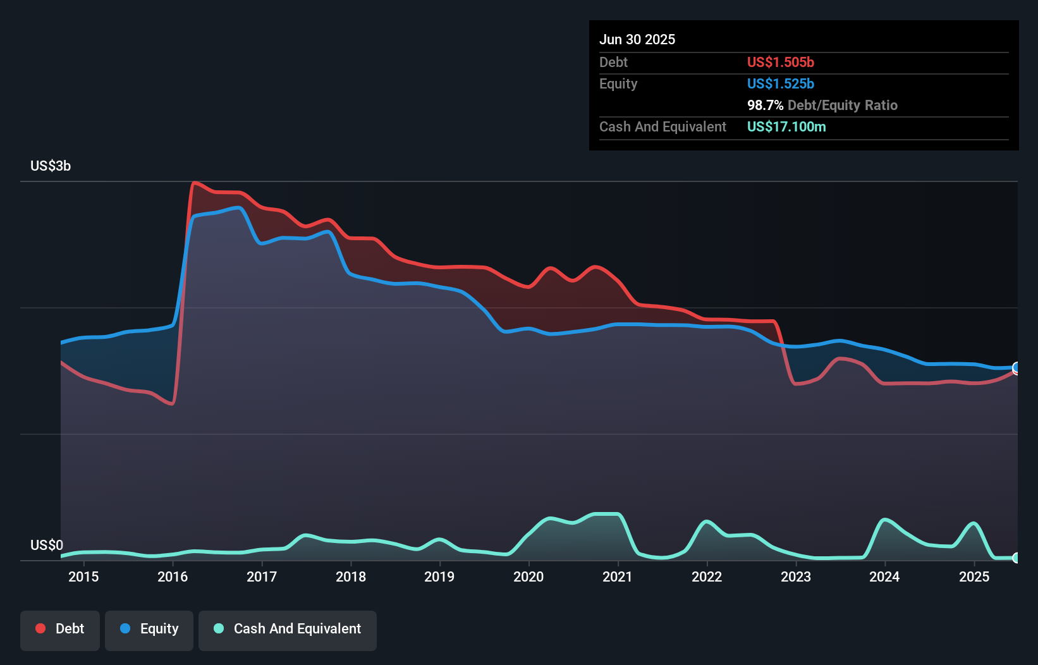
Task: Click the red Debt legend dot
Action: (39, 629)
